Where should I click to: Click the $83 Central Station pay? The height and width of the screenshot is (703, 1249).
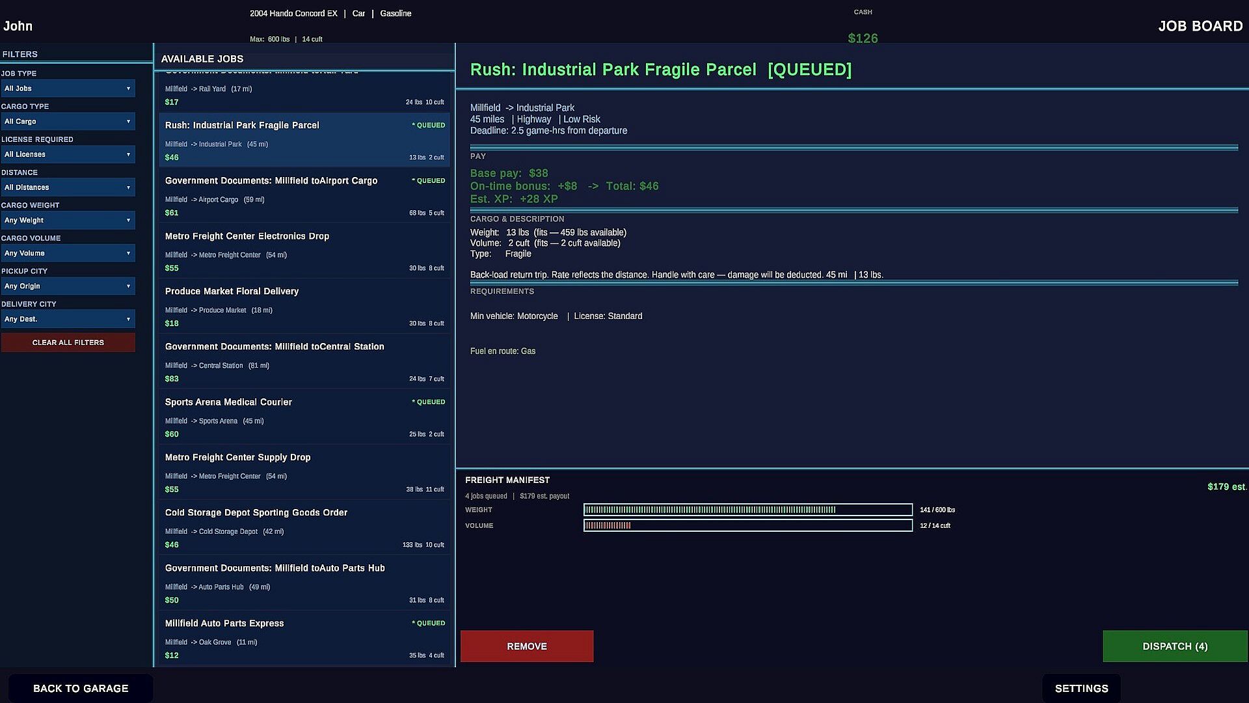172,379
